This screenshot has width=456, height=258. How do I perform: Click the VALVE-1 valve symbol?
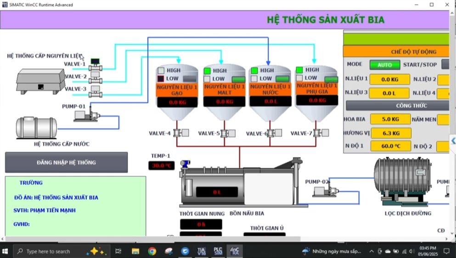tap(96, 66)
